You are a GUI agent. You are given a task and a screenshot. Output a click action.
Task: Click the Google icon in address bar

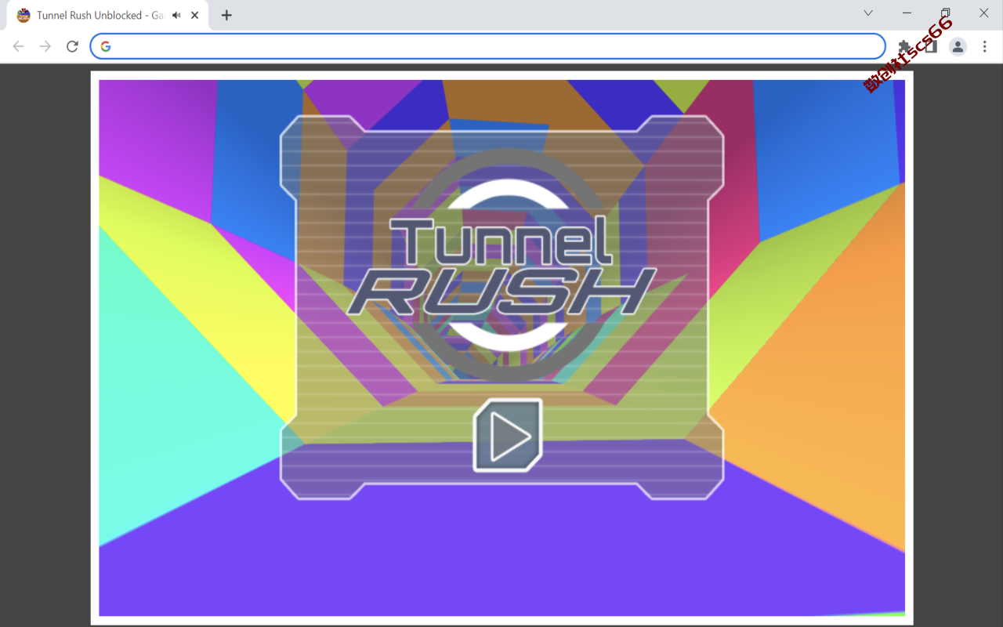(x=106, y=46)
